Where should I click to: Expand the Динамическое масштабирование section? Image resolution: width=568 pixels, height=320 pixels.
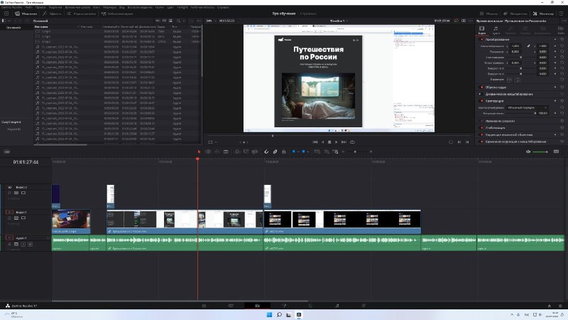pos(509,94)
